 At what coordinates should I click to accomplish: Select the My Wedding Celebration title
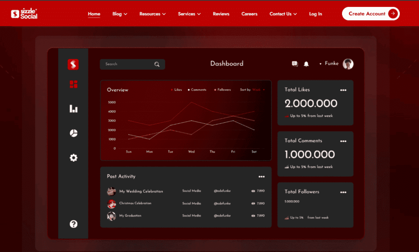141,191
